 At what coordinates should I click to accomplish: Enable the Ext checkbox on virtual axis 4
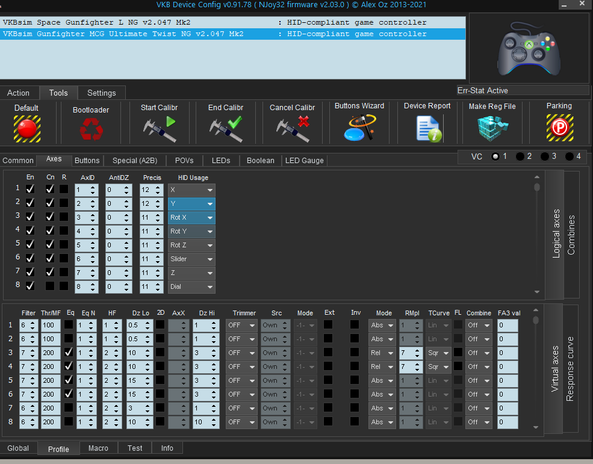(328, 366)
